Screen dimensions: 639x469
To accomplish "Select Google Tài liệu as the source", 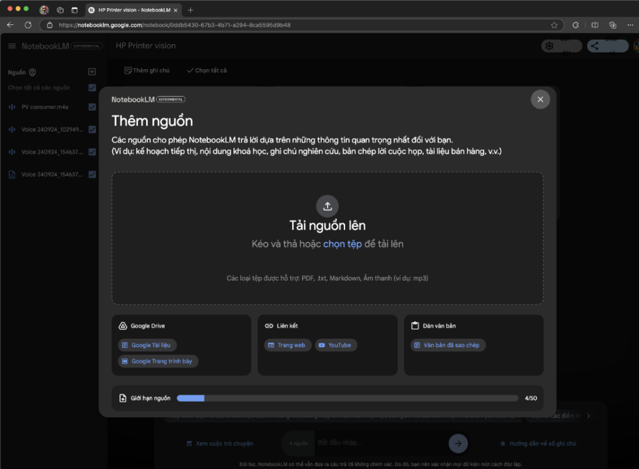I will click(x=147, y=345).
